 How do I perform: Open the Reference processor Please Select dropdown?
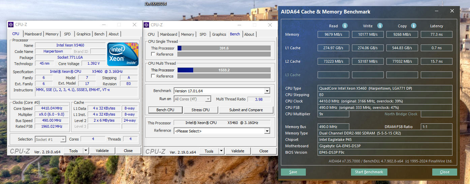[267, 131]
